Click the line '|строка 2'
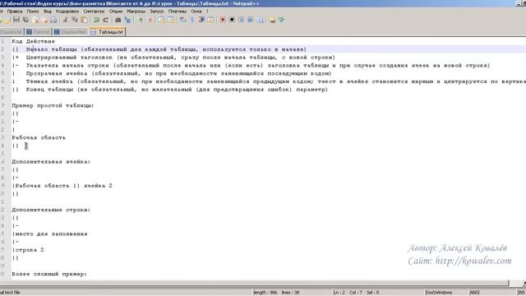Image resolution: width=526 pixels, height=296 pixels. 28,250
